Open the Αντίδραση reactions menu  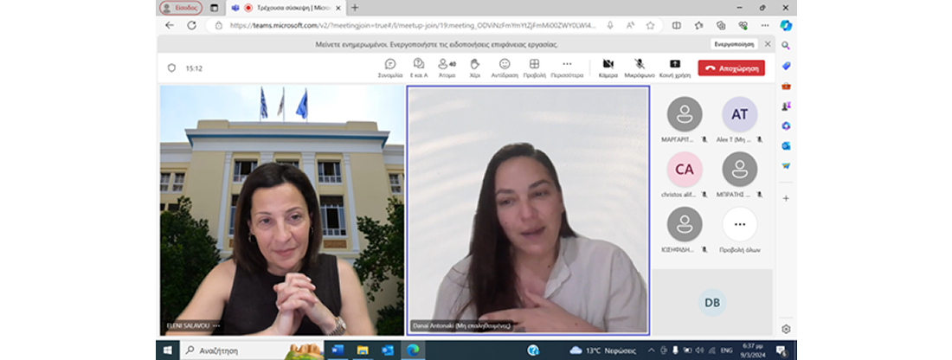[505, 68]
